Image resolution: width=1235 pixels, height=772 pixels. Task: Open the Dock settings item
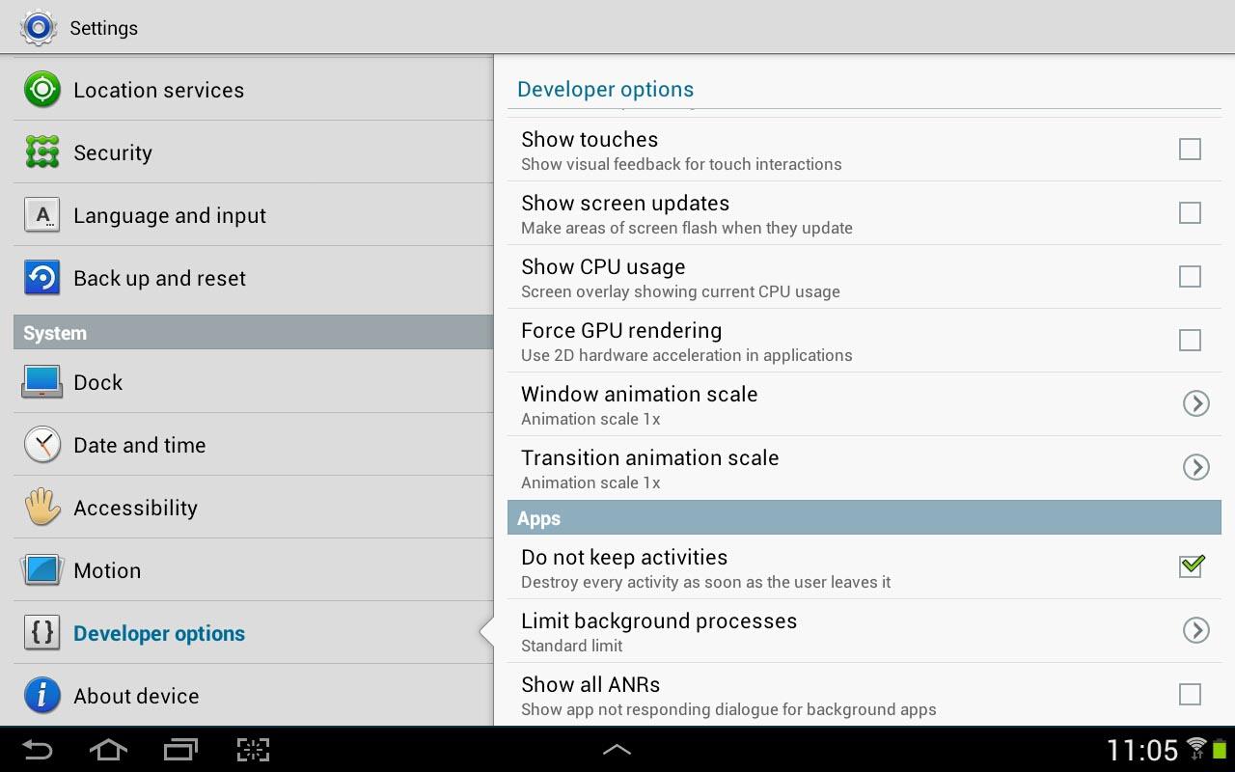98,382
